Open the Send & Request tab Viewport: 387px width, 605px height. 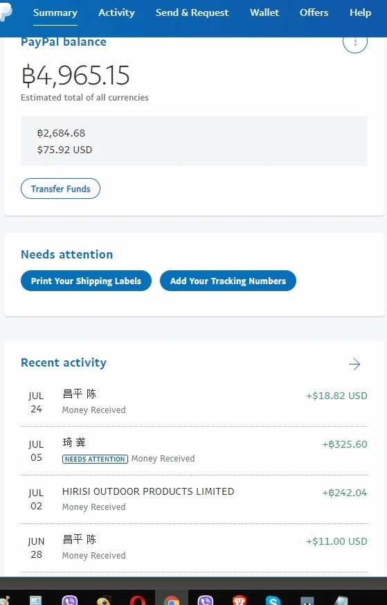pyautogui.click(x=192, y=12)
